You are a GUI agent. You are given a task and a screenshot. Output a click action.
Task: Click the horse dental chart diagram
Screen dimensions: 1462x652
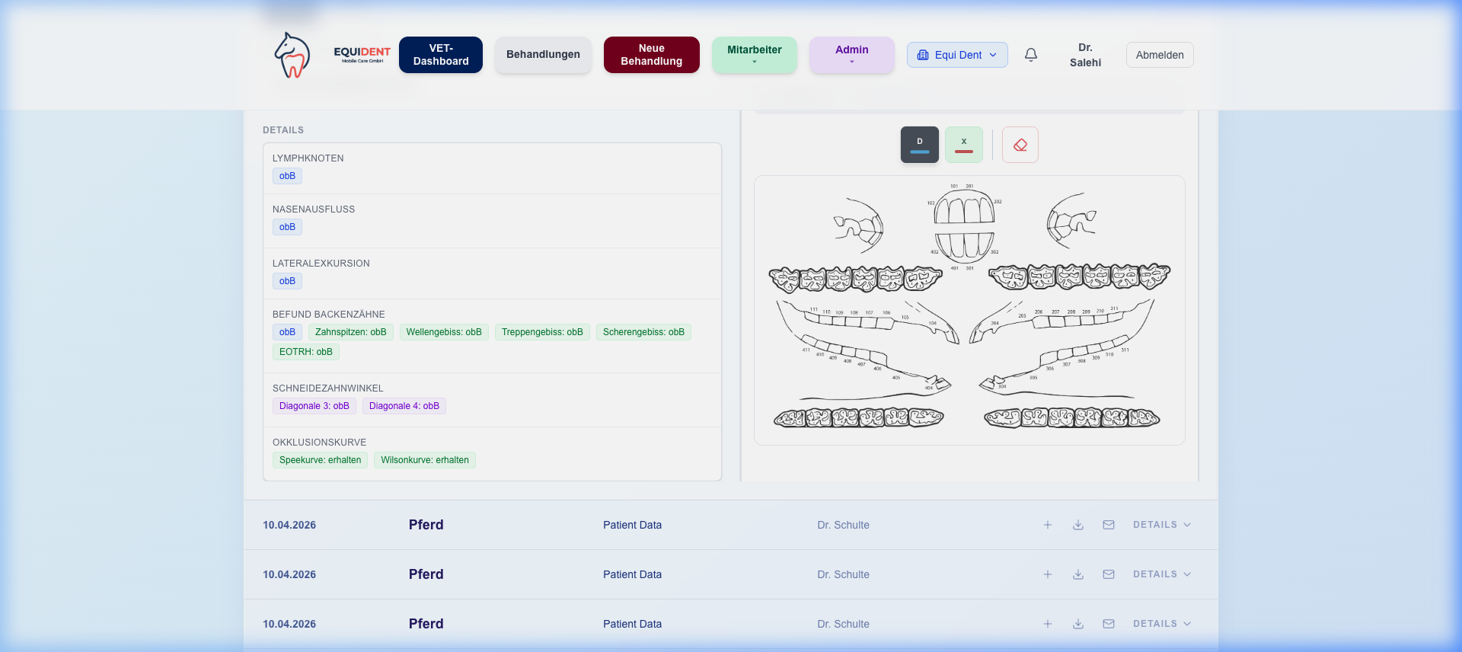969,310
